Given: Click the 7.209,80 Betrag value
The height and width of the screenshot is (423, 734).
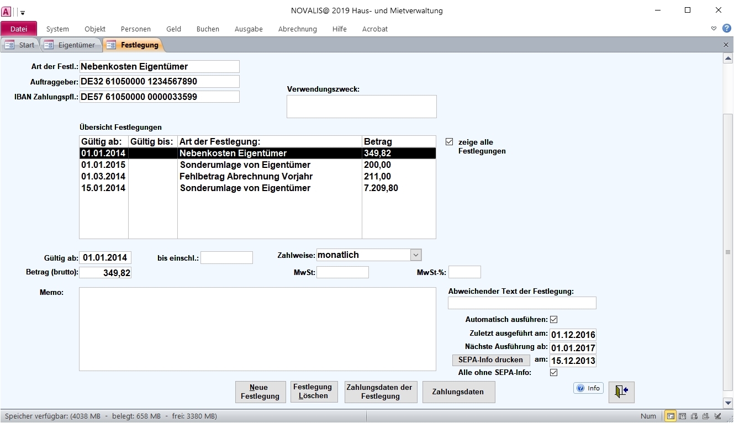Looking at the screenshot, I should pyautogui.click(x=381, y=188).
